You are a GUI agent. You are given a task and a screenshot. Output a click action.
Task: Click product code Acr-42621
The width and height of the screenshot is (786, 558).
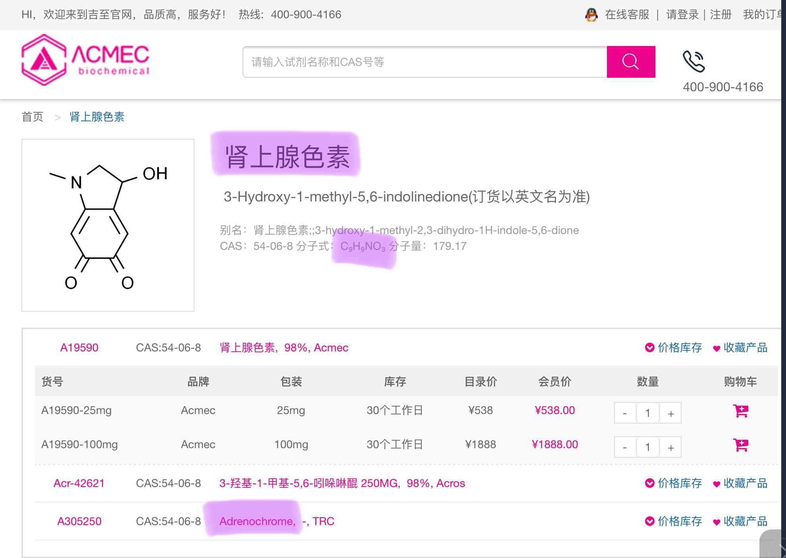click(79, 483)
